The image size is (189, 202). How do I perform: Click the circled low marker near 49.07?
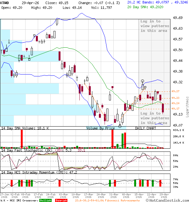pos(120,126)
